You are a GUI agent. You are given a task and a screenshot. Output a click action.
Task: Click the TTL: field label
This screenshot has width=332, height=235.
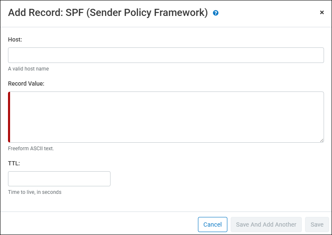pyautogui.click(x=14, y=163)
